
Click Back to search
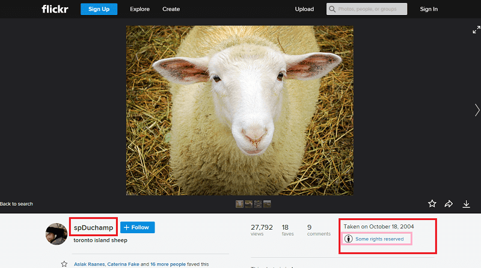pos(16,204)
